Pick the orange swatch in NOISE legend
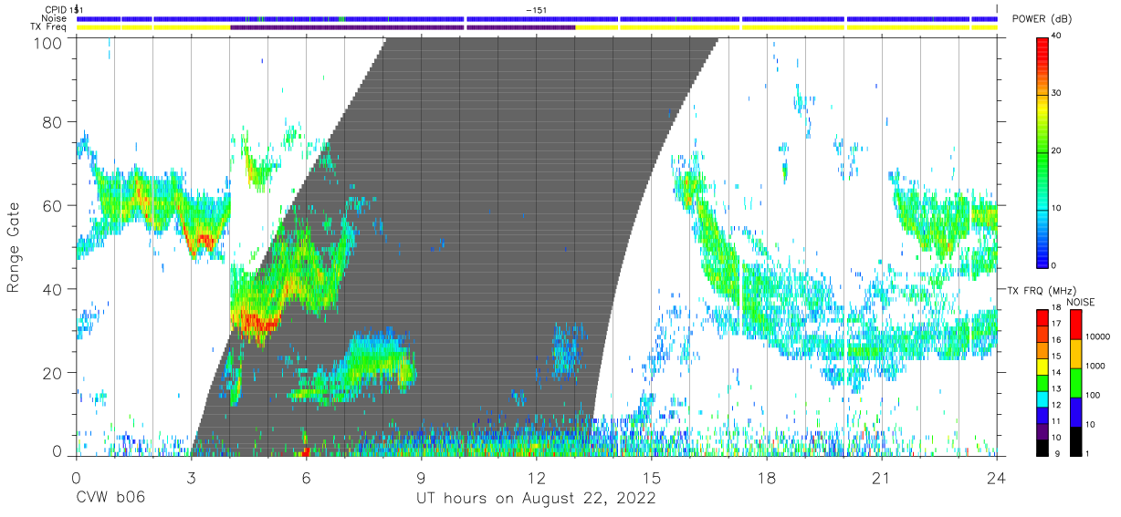The width and height of the screenshot is (1121, 517). click(1075, 354)
